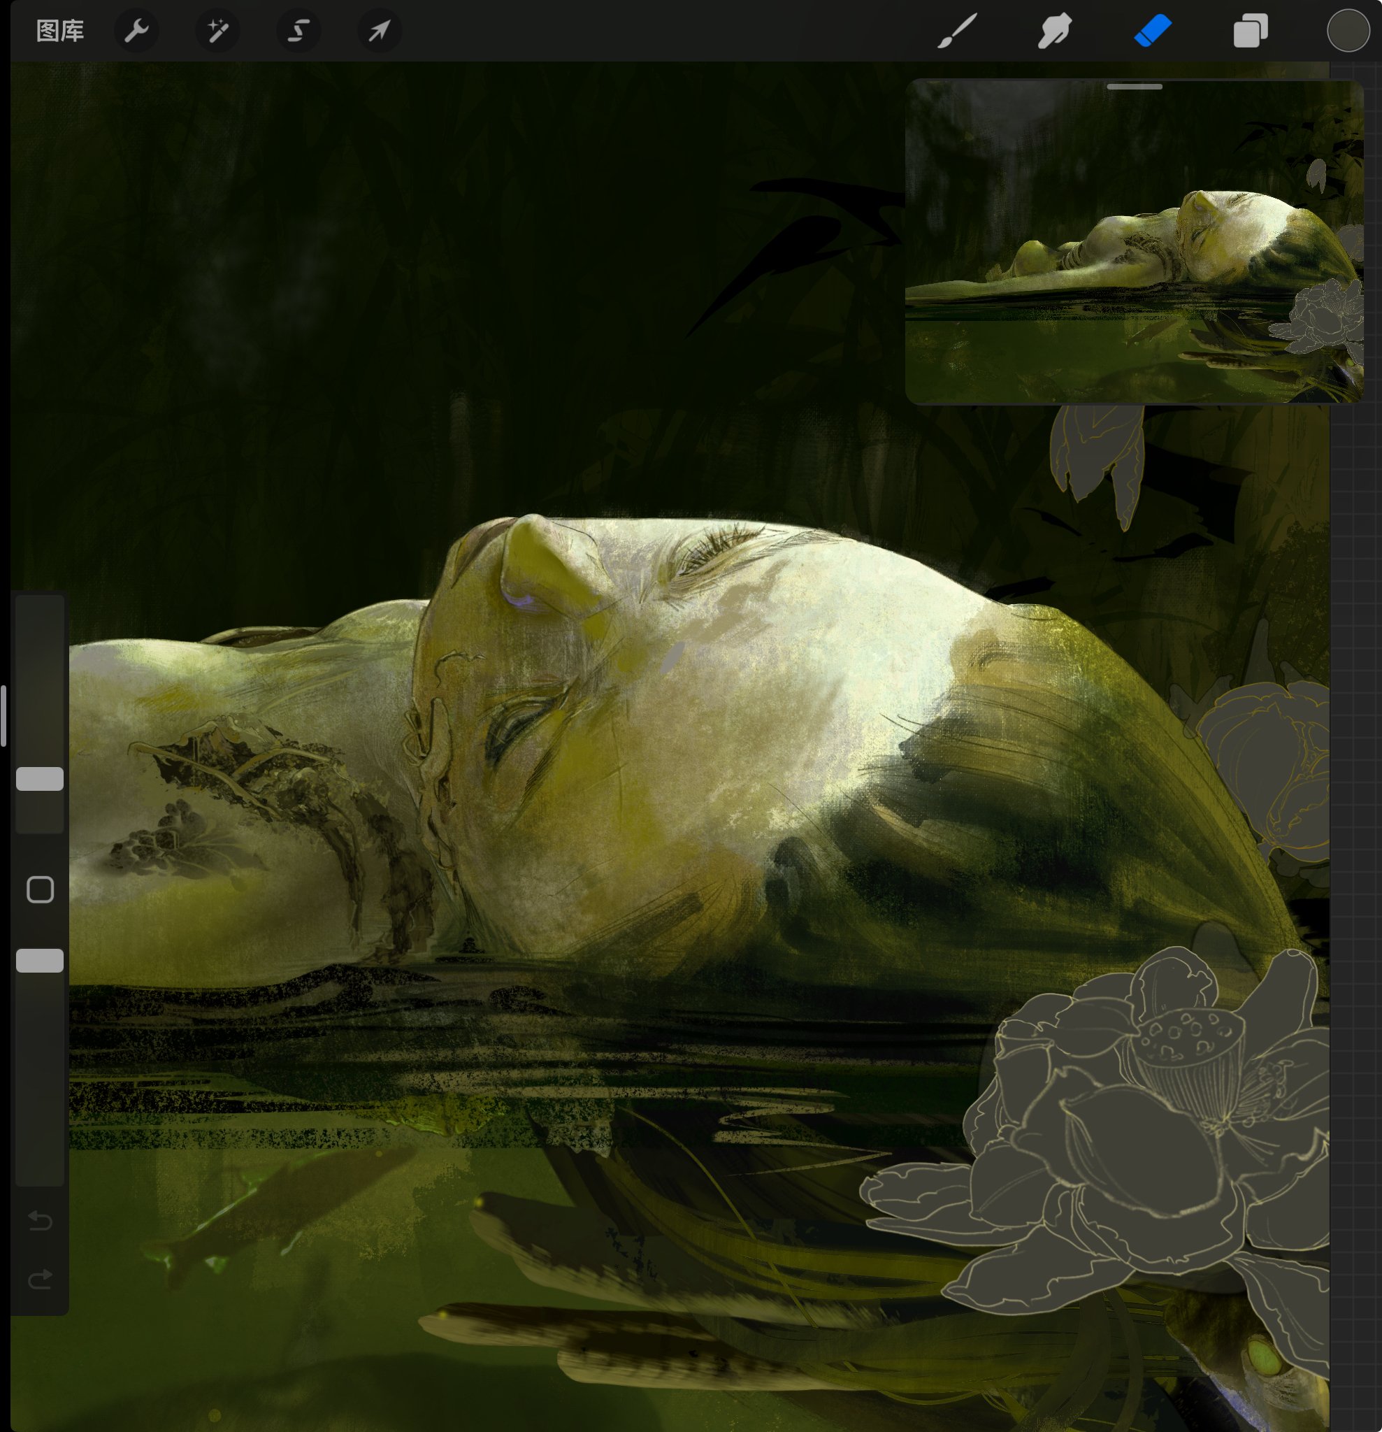Activate the Selection S-shaped tool
The image size is (1382, 1432).
[x=298, y=31]
